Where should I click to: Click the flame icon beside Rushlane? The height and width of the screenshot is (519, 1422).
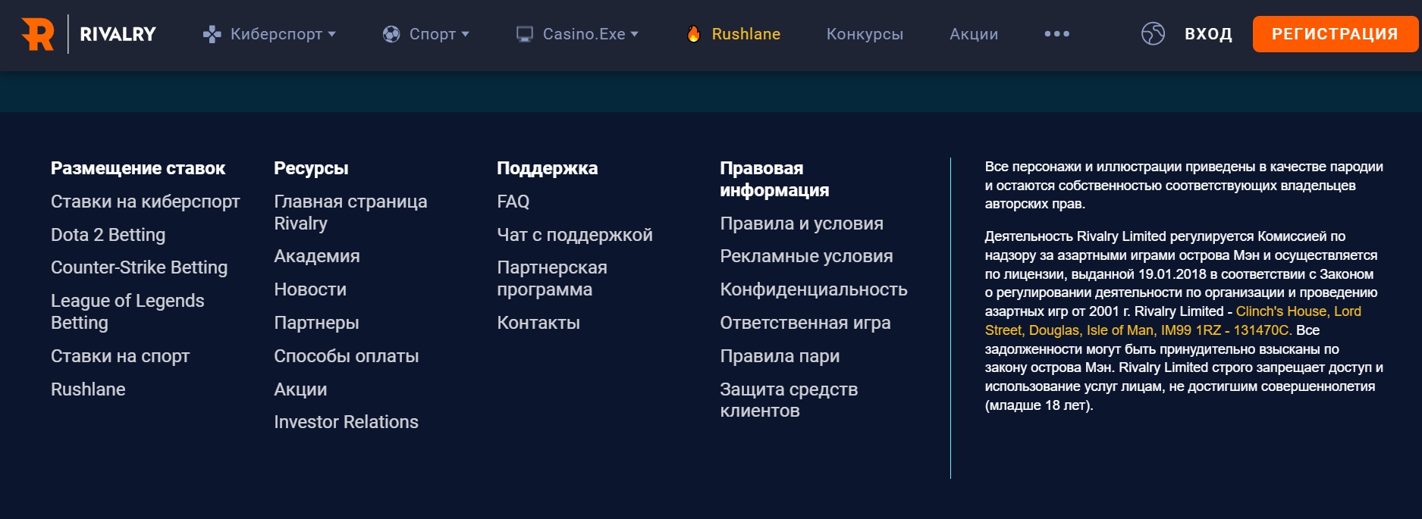click(x=693, y=33)
